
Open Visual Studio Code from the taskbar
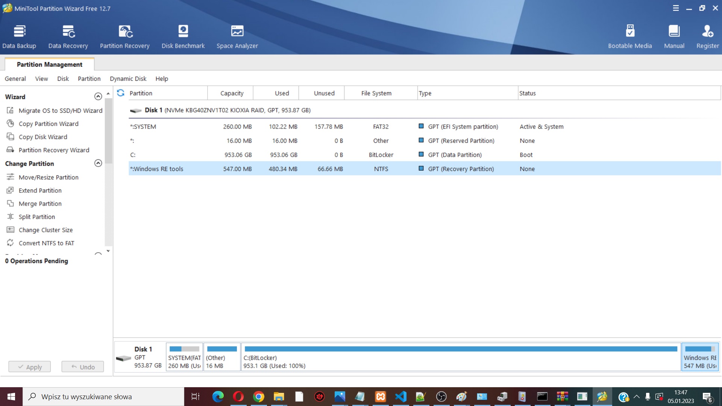400,397
